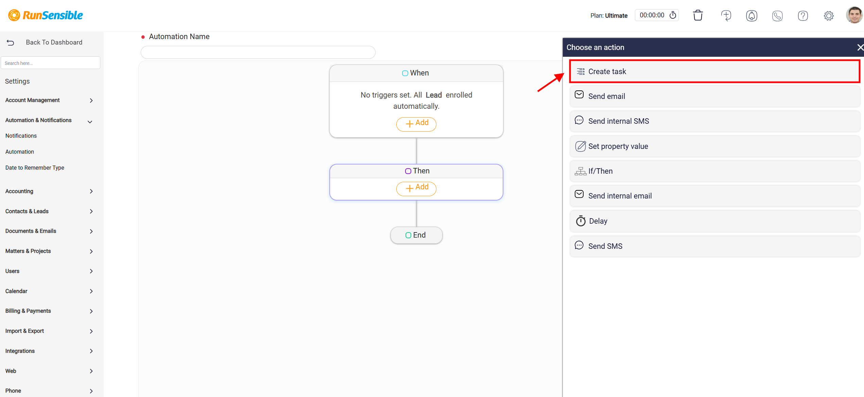Select Create task from action list

[x=715, y=71]
